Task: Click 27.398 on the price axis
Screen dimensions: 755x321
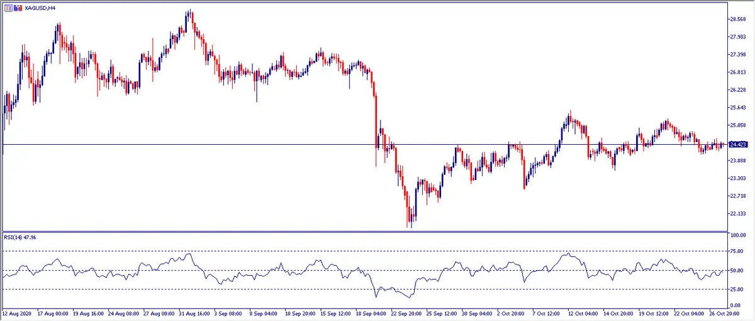Action: point(737,54)
